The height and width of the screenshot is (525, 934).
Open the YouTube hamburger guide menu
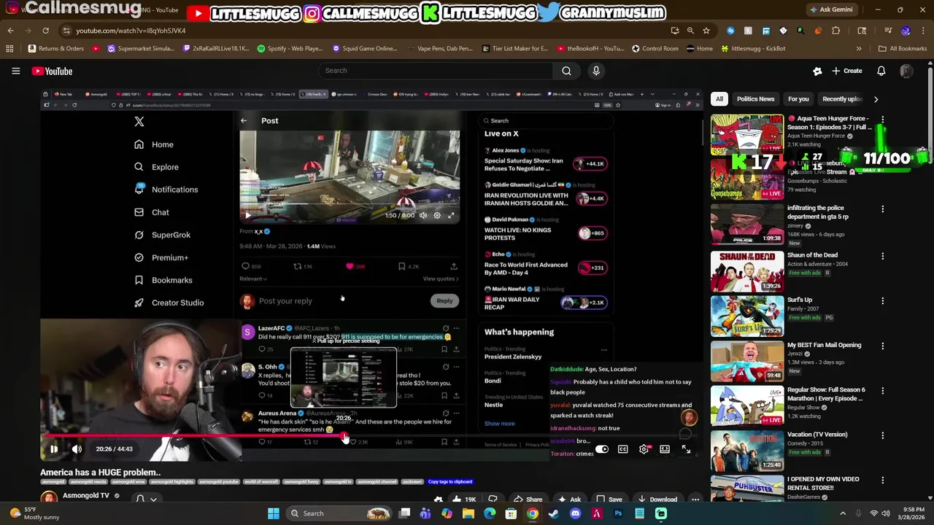[15, 71]
